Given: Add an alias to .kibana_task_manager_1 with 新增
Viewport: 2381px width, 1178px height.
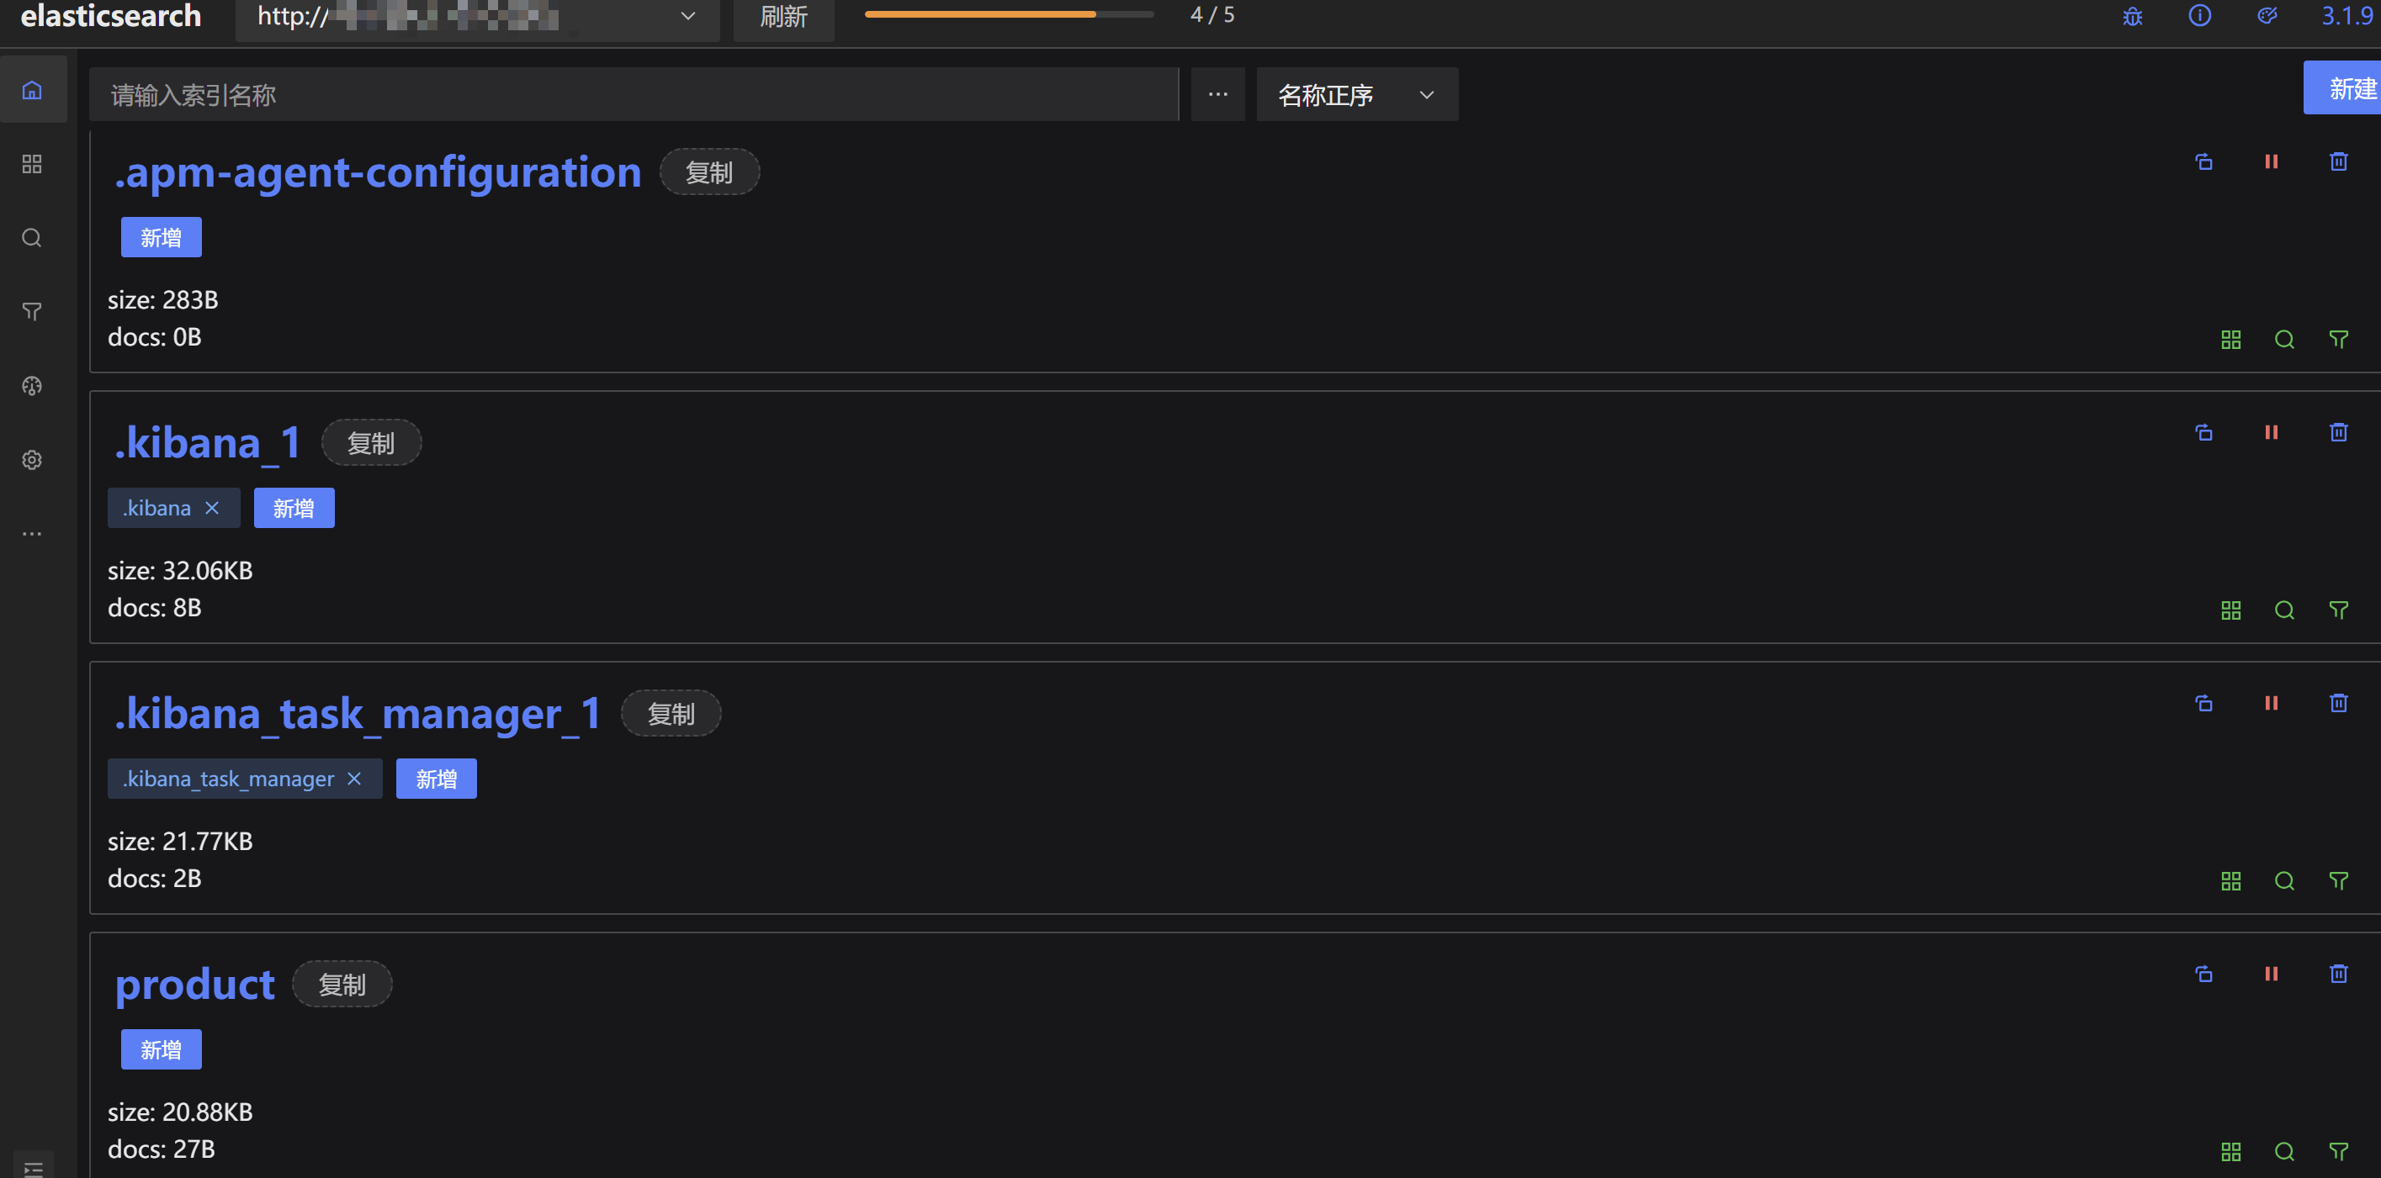Looking at the screenshot, I should [437, 779].
